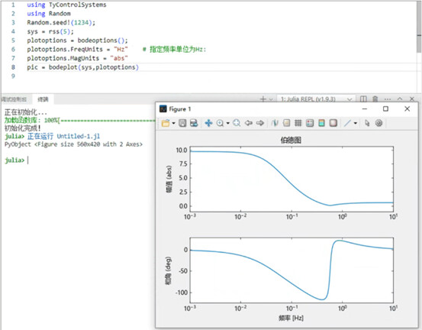Click line 8 bodeplot code text
422x330 pixels.
tap(82, 67)
